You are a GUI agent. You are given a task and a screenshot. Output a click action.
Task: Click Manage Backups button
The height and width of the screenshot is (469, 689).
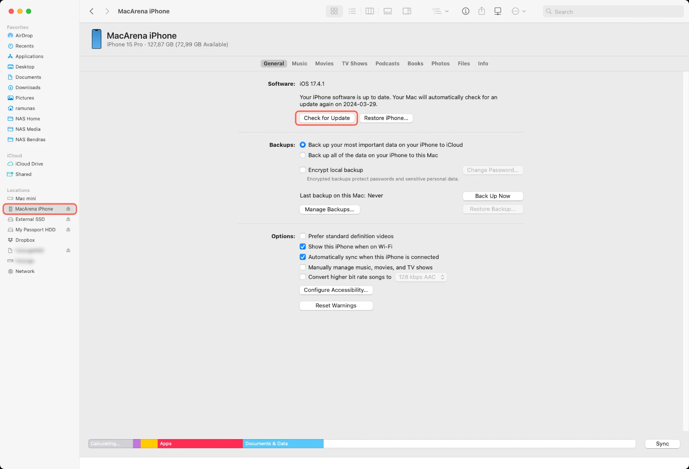pyautogui.click(x=330, y=209)
